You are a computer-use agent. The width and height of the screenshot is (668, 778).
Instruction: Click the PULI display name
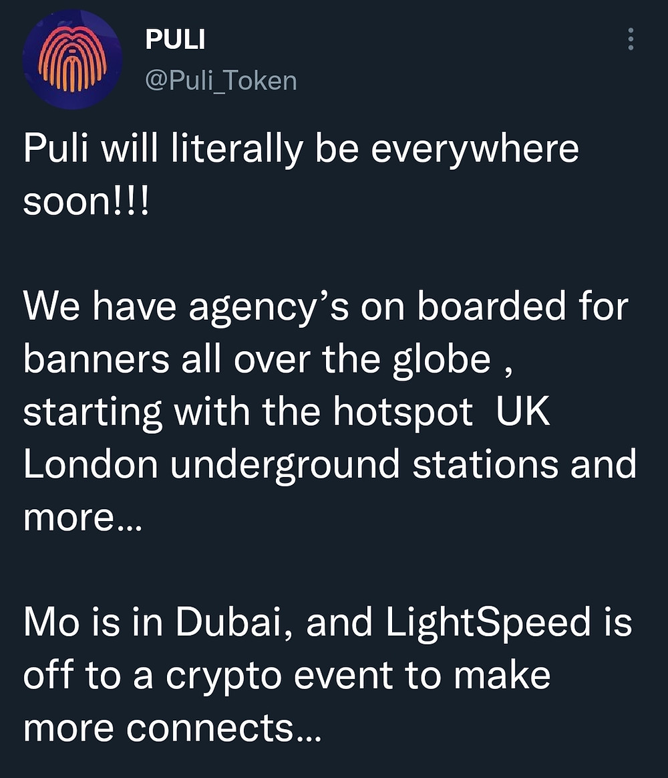click(x=175, y=39)
